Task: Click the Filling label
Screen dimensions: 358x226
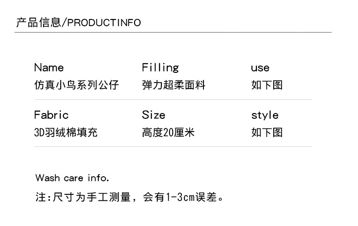Action: coord(160,68)
